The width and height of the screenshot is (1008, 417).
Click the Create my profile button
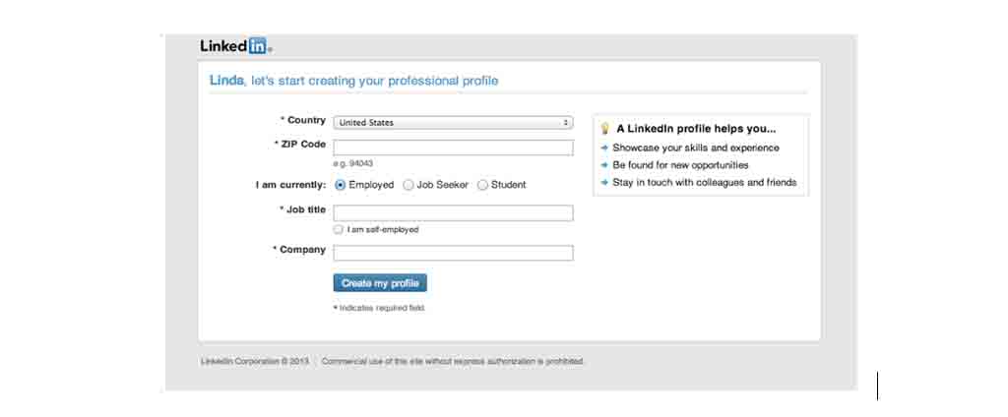click(380, 283)
